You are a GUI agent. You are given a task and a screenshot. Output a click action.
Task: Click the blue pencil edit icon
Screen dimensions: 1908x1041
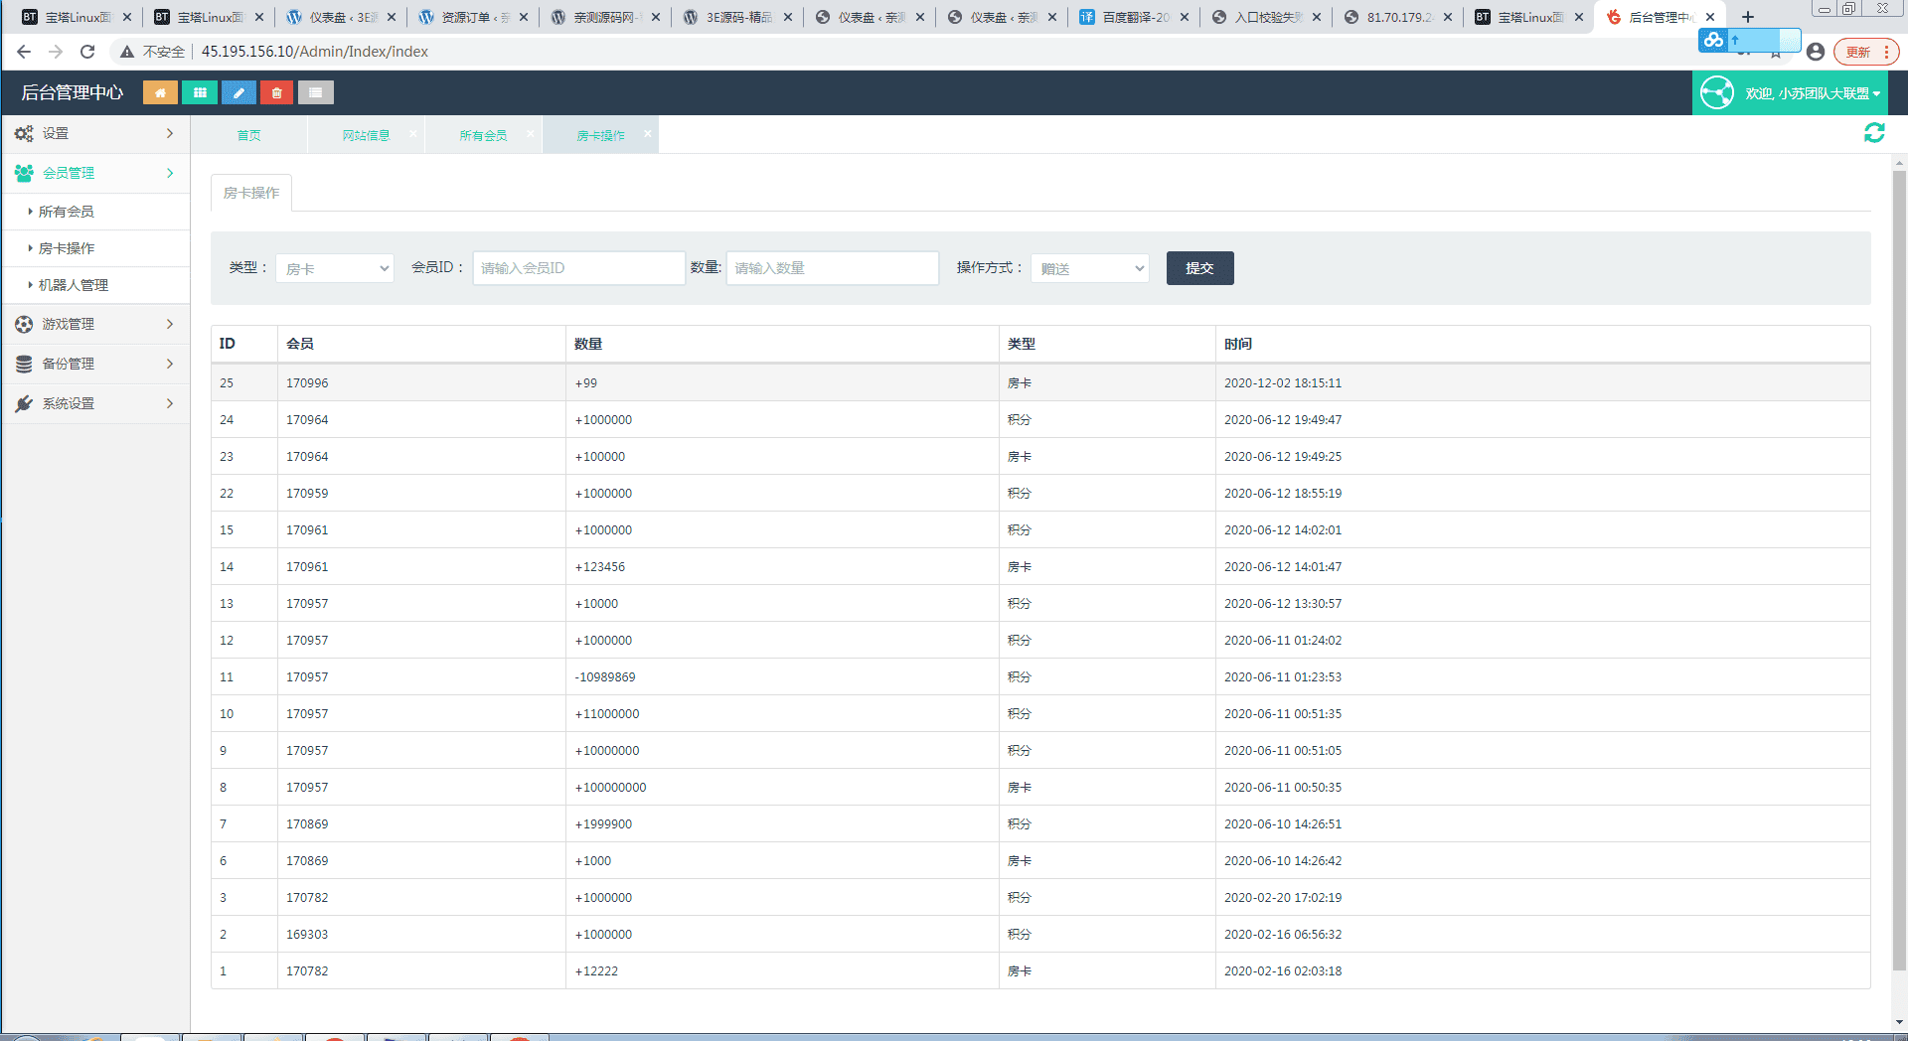[238, 92]
